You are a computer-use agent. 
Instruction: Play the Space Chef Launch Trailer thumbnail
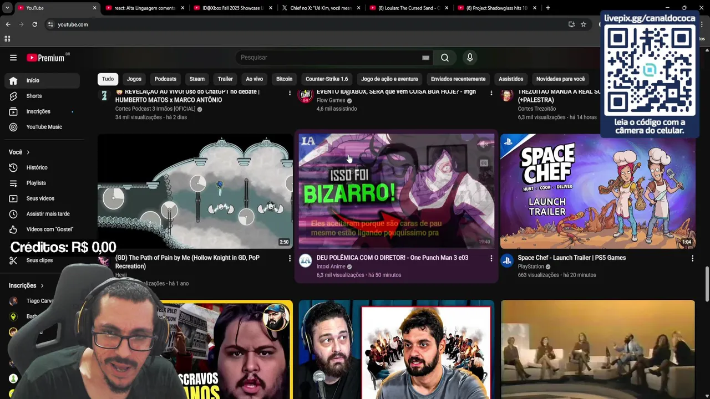click(597, 191)
